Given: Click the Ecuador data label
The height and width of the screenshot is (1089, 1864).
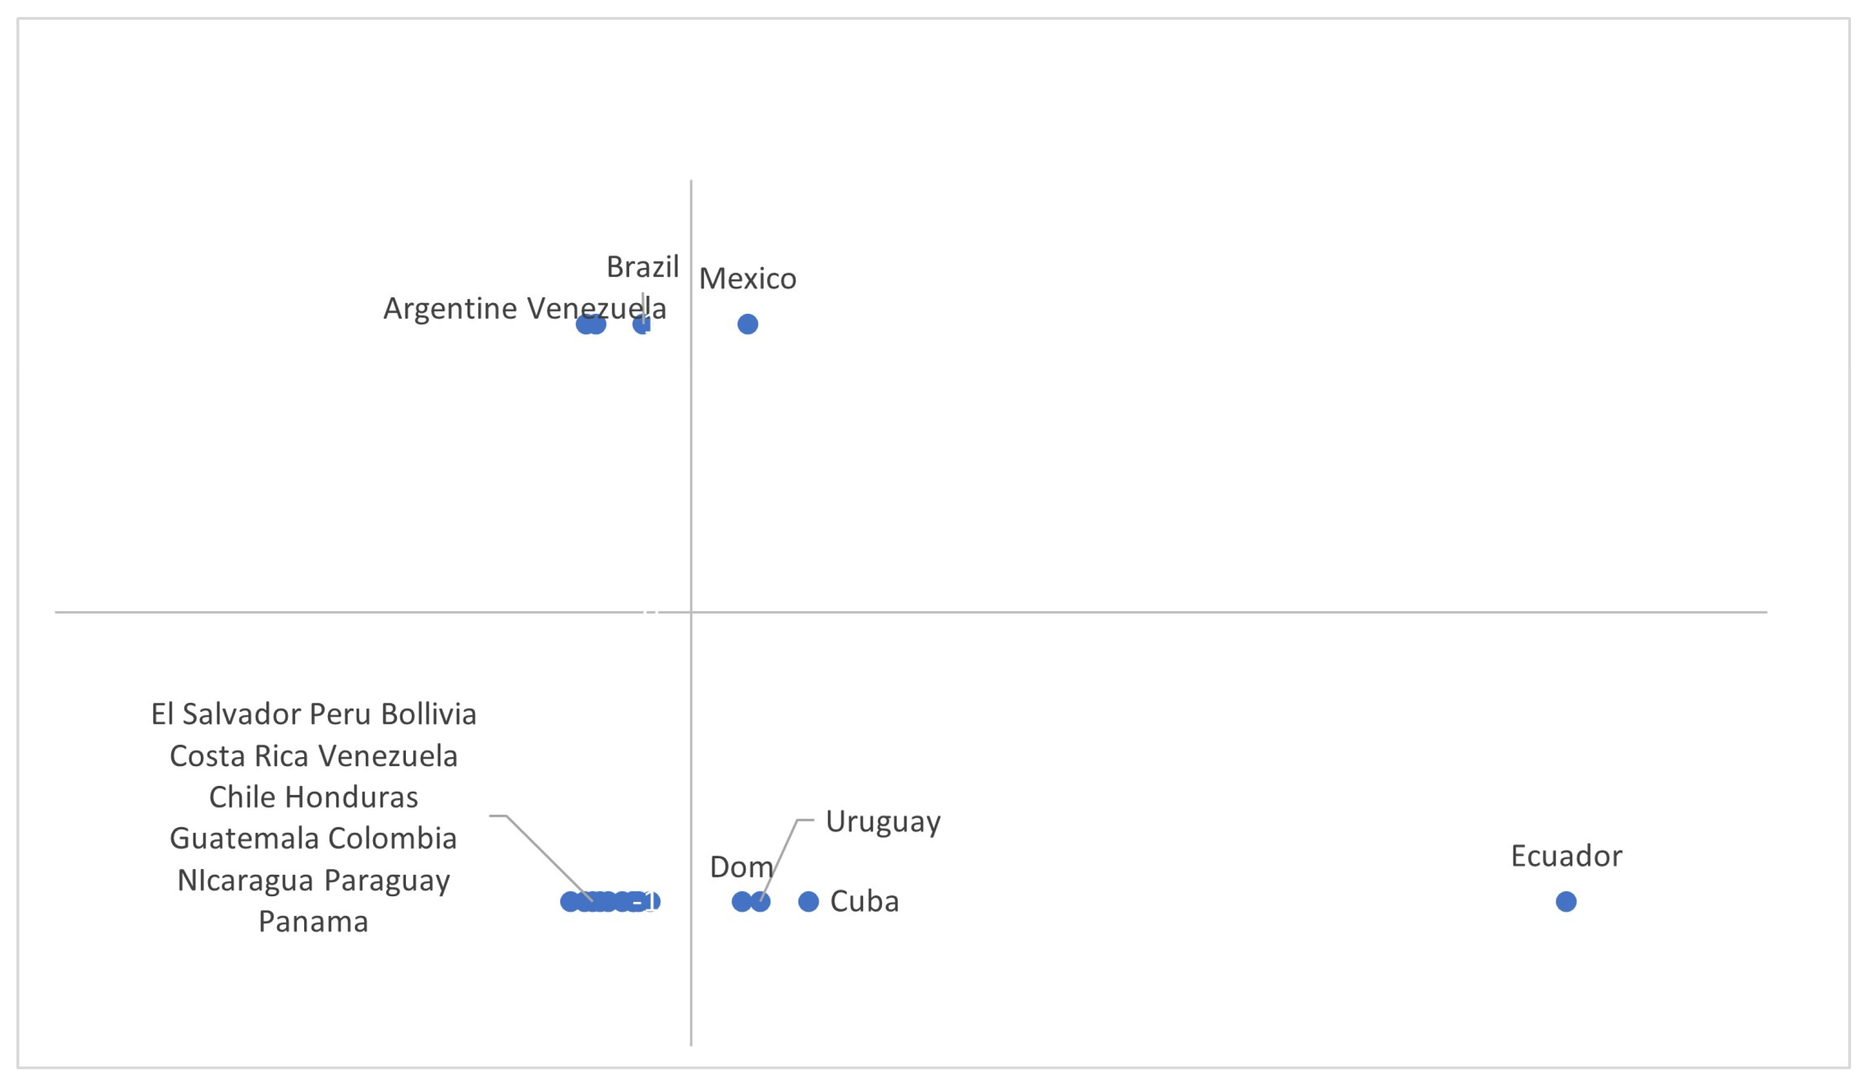Looking at the screenshot, I should click(x=1566, y=856).
